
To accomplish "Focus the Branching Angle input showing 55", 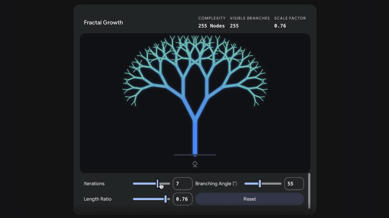I will (x=294, y=184).
